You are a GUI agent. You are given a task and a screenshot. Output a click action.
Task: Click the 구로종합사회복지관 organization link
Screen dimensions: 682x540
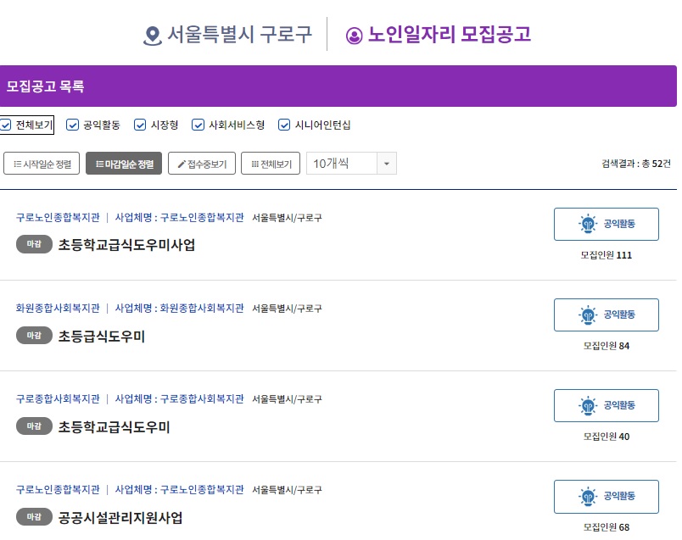click(x=58, y=399)
